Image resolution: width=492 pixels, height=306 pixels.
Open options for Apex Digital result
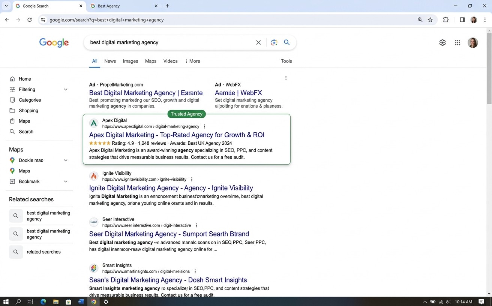[x=204, y=126]
